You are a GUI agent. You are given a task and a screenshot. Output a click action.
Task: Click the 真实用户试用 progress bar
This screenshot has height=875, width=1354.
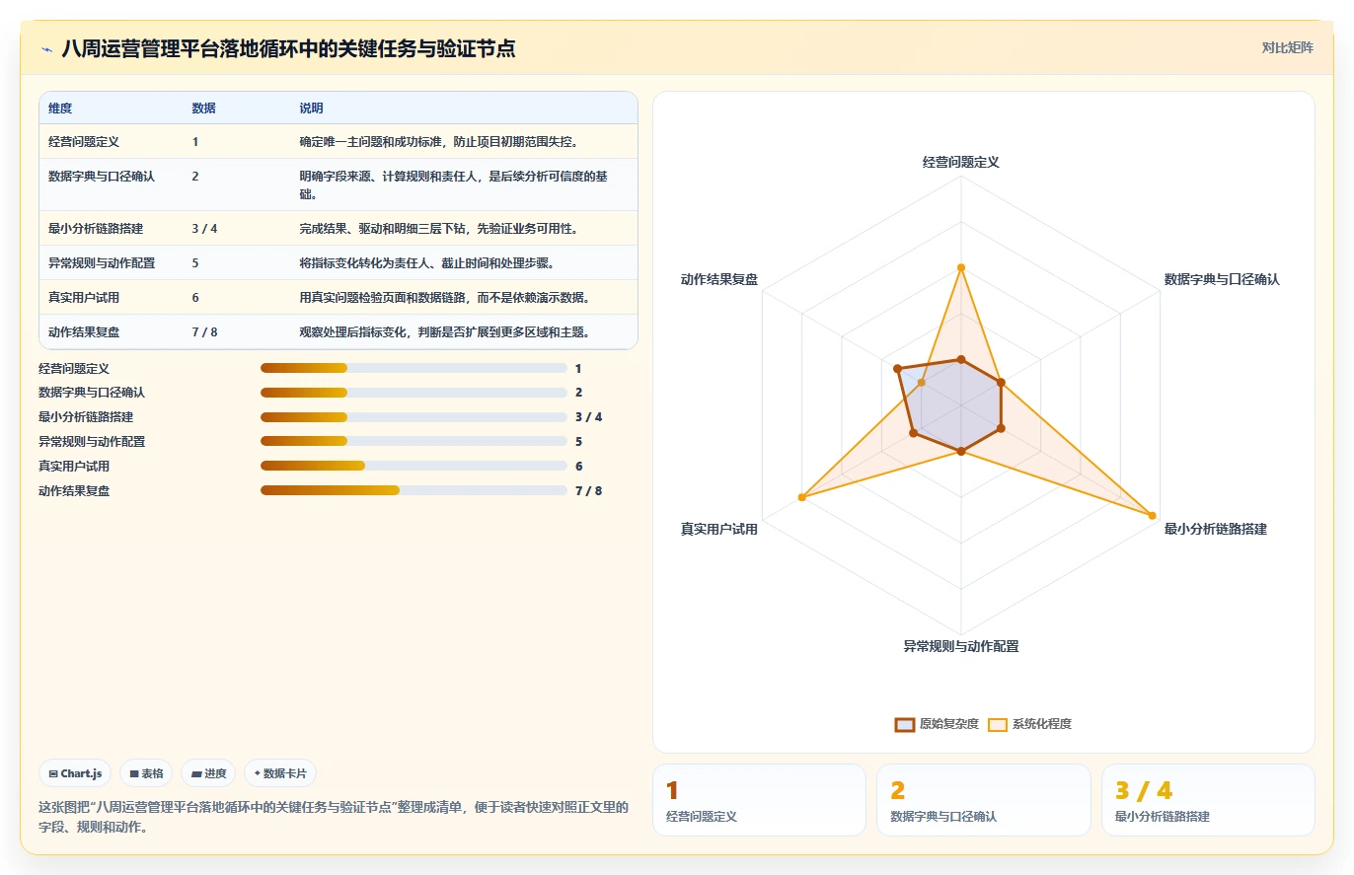tap(414, 466)
